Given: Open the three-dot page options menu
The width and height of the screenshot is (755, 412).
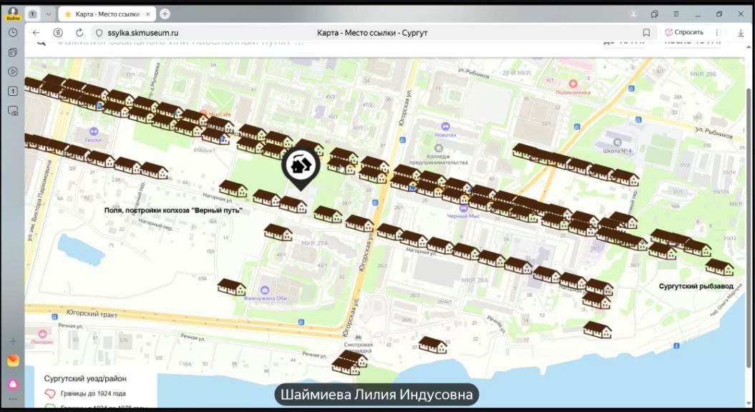Looking at the screenshot, I should click(x=717, y=33).
